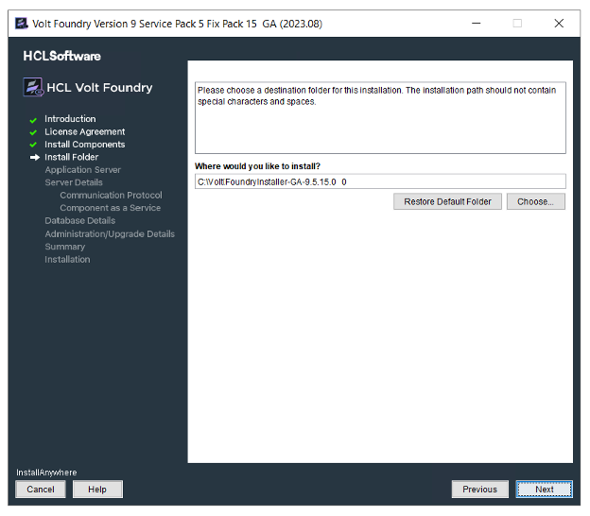This screenshot has height=516, width=590.
Task: Select the Introduction step
Action: (70, 119)
